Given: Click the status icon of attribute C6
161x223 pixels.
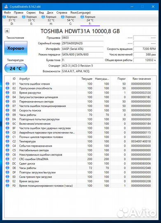Looking at the screenshot, I should (x=7, y=154).
